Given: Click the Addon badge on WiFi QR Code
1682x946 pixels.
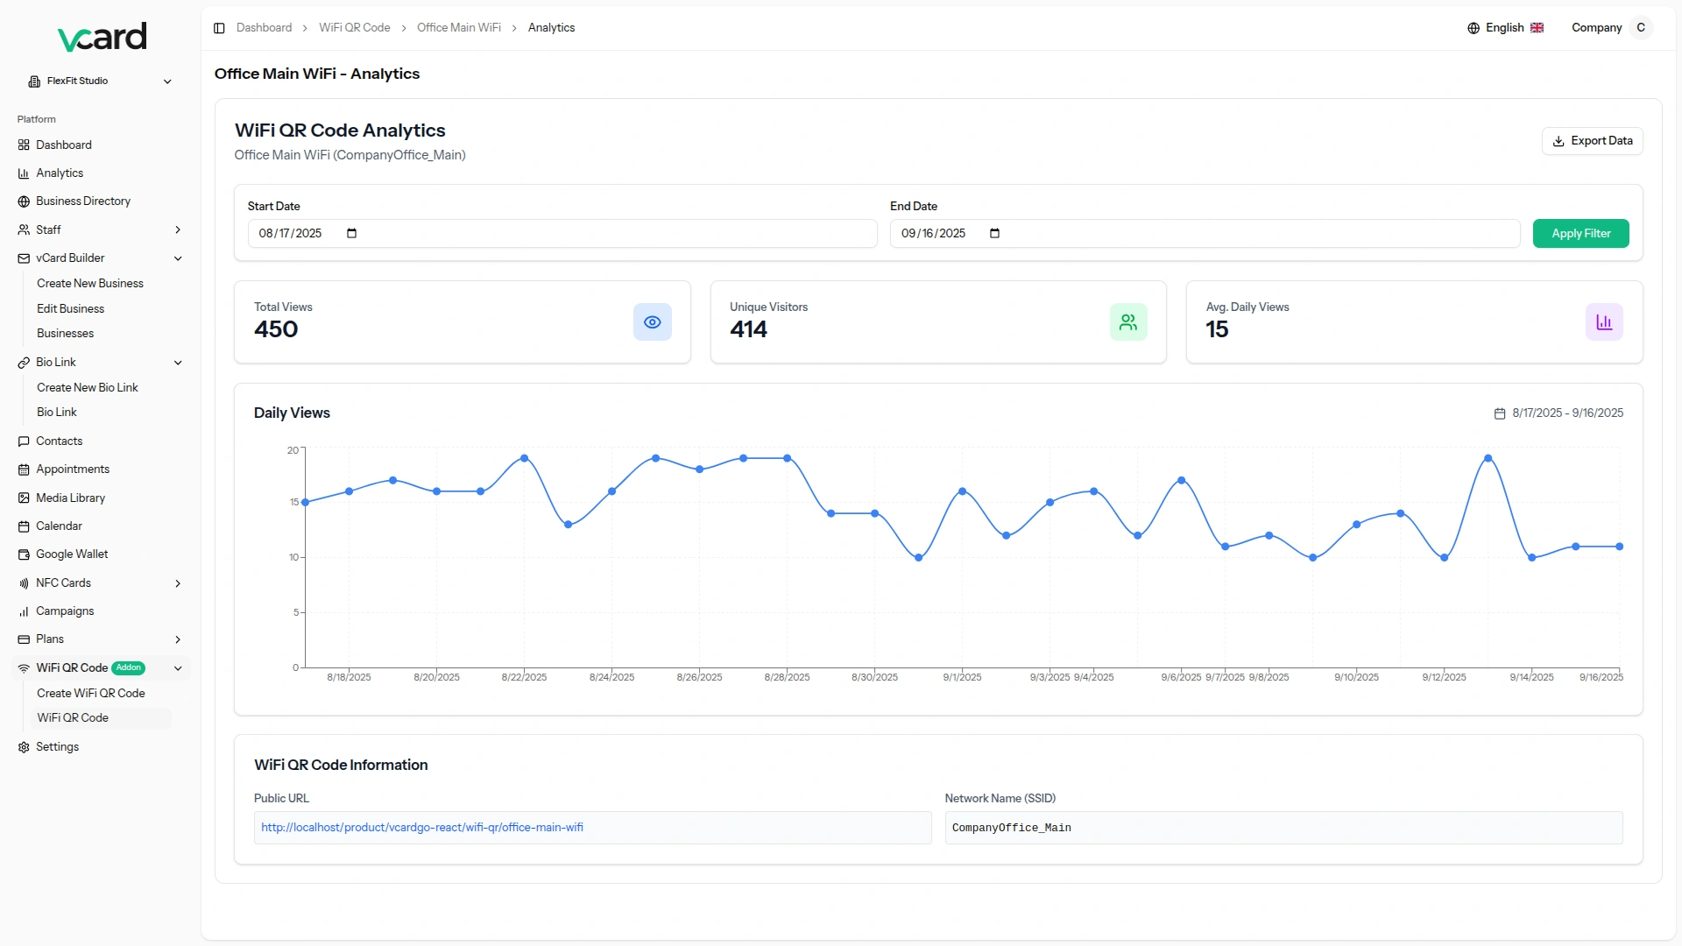Looking at the screenshot, I should pyautogui.click(x=129, y=668).
